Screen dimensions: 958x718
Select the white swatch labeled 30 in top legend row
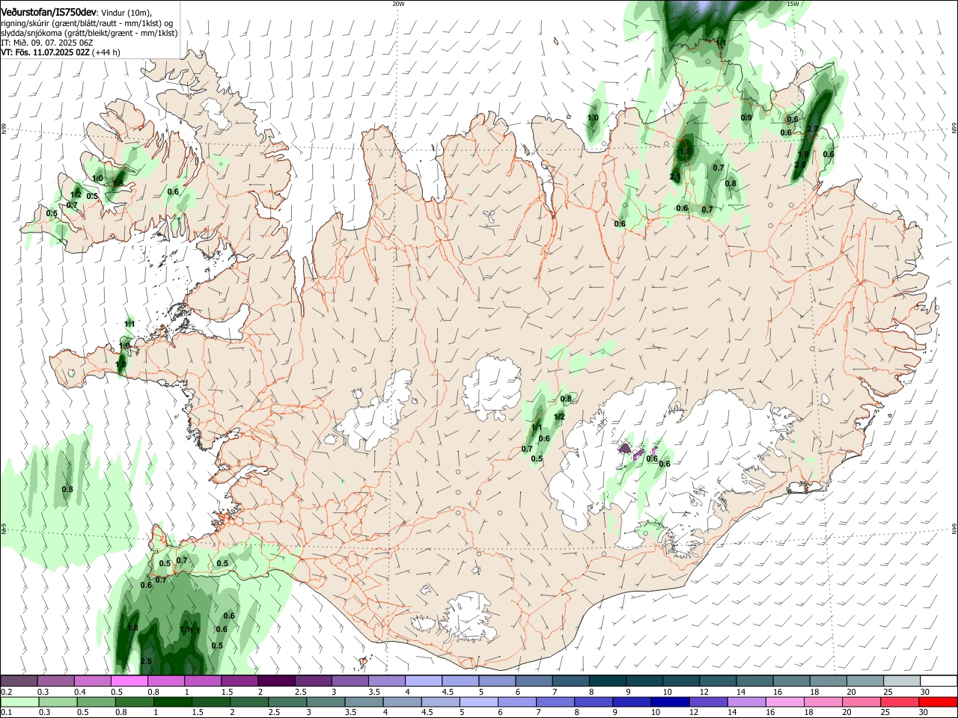pyautogui.click(x=939, y=681)
